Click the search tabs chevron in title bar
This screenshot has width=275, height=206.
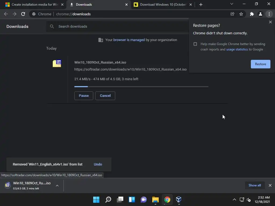click(232, 4)
